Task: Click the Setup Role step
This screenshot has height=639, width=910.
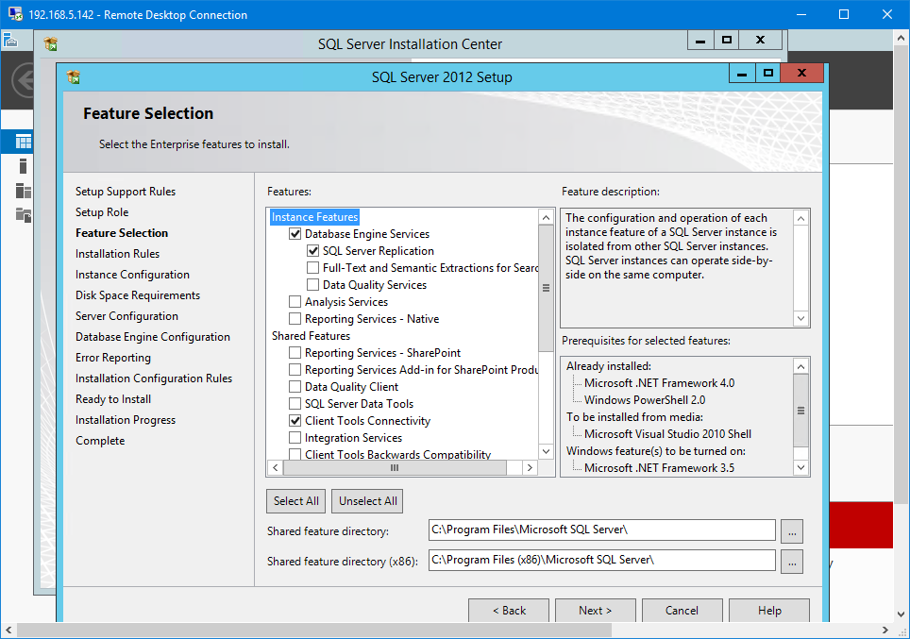Action: [102, 212]
